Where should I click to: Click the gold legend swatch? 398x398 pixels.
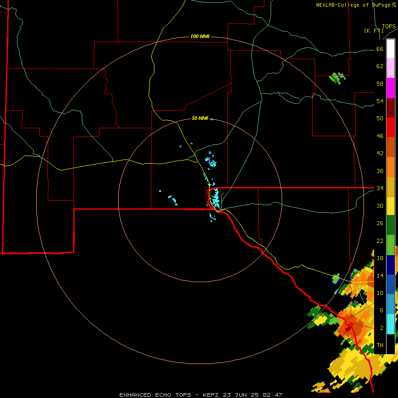[390, 187]
